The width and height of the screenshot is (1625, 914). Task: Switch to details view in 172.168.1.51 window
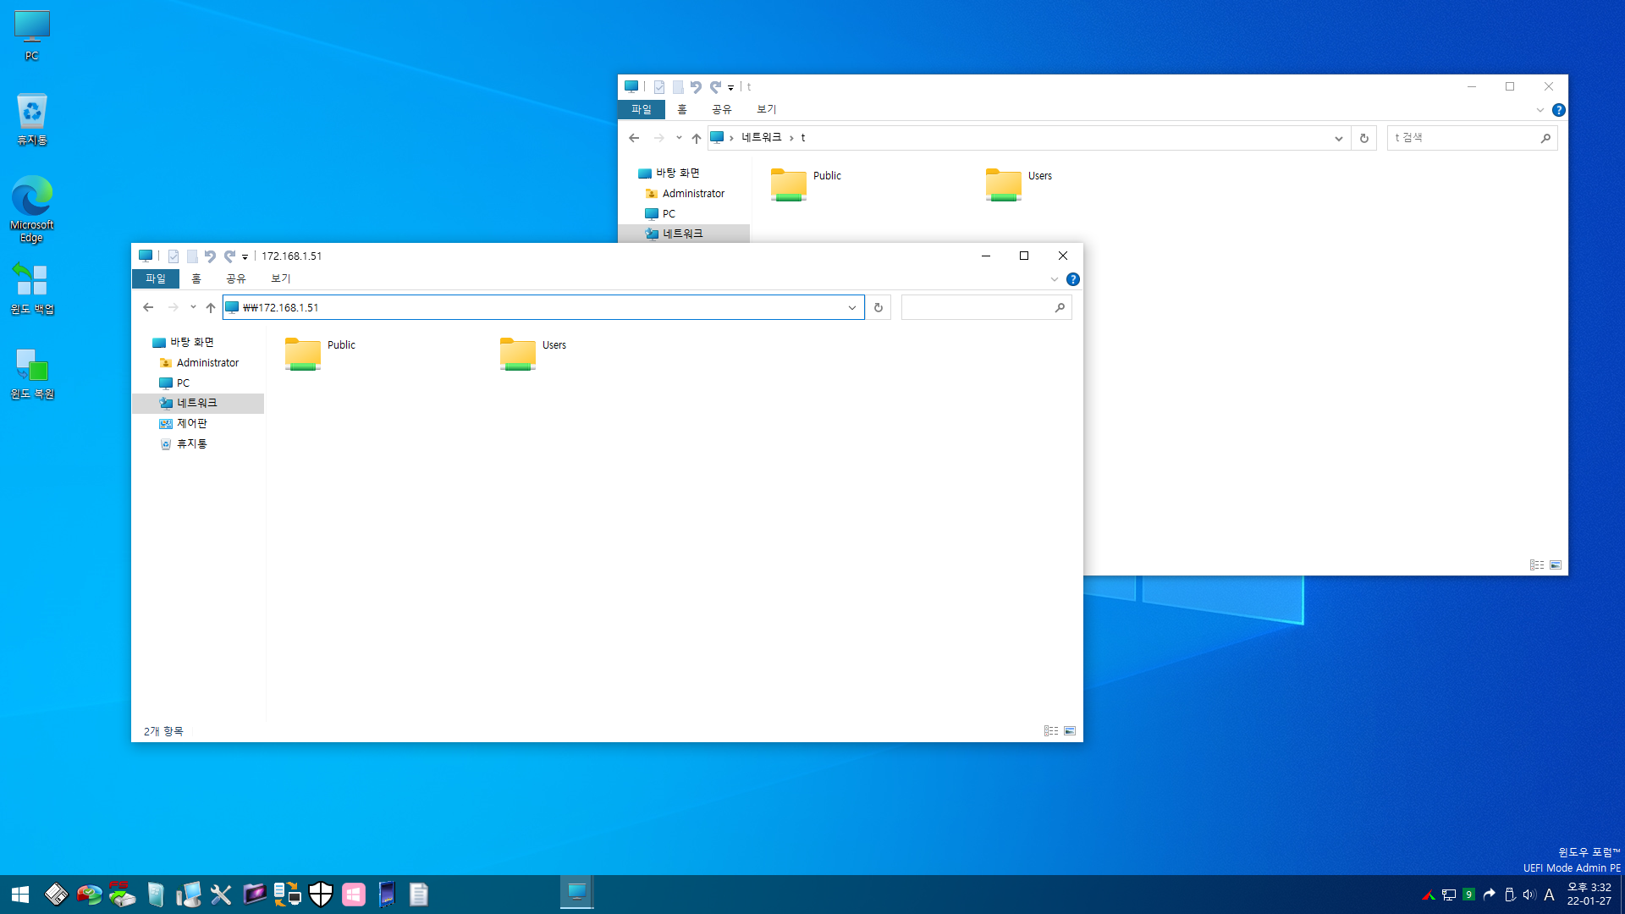(x=1051, y=731)
